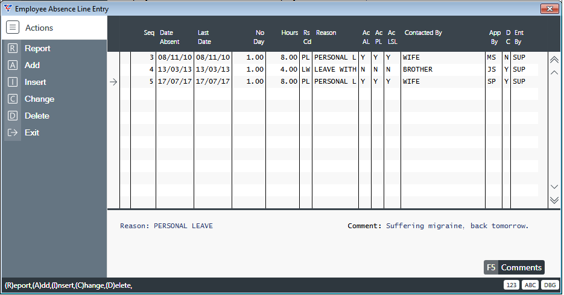This screenshot has height=295, width=564.
Task: Click the D key icon for Delete
Action: (x=13, y=116)
